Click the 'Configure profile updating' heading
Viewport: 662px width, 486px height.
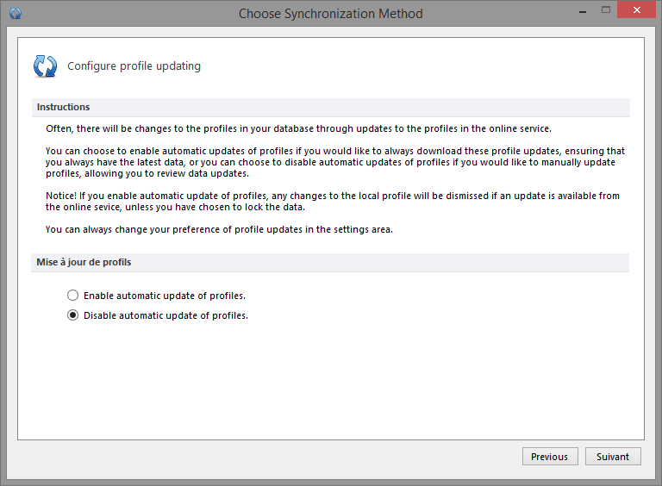[x=134, y=66]
